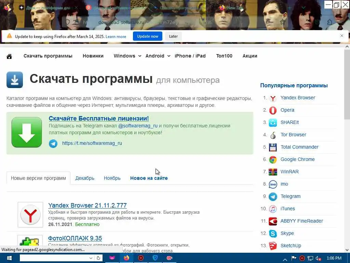Click the Skype icon in popular list

(273, 234)
